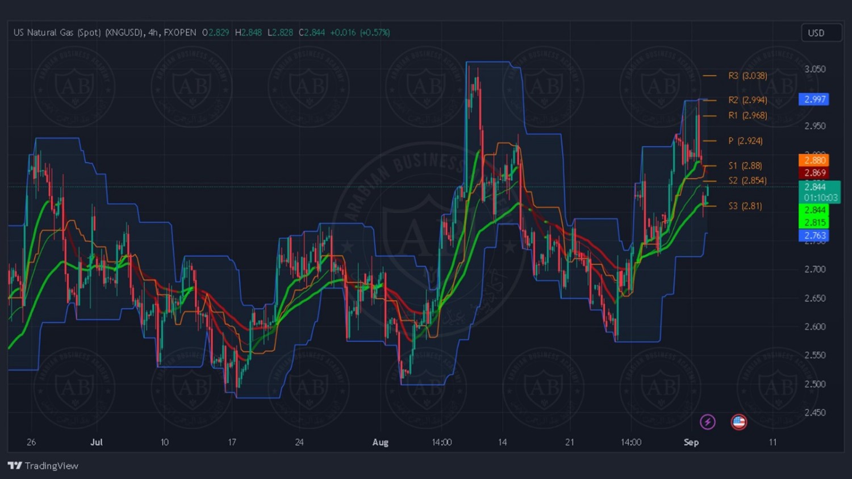This screenshot has height=479, width=852.
Task: Click the 2.700 price axis tick
Action: (x=815, y=269)
